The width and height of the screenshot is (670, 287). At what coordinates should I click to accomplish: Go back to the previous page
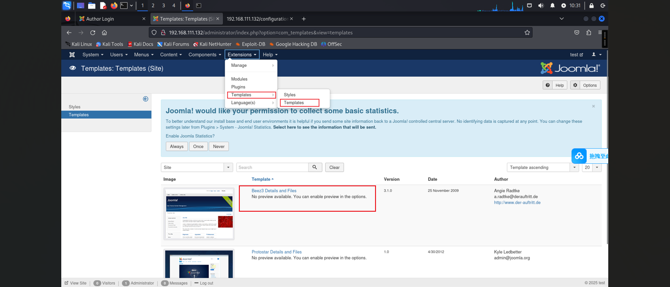point(69,32)
